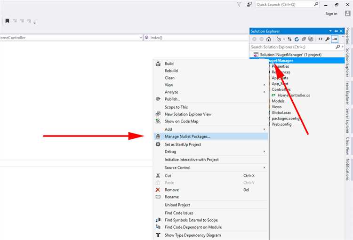Click New Solution Explorer View icon

point(158,114)
